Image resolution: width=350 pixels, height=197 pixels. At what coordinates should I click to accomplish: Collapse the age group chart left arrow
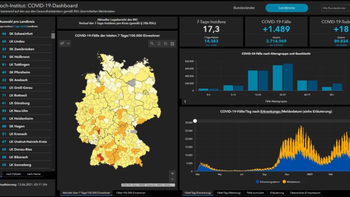pyautogui.click(x=185, y=101)
